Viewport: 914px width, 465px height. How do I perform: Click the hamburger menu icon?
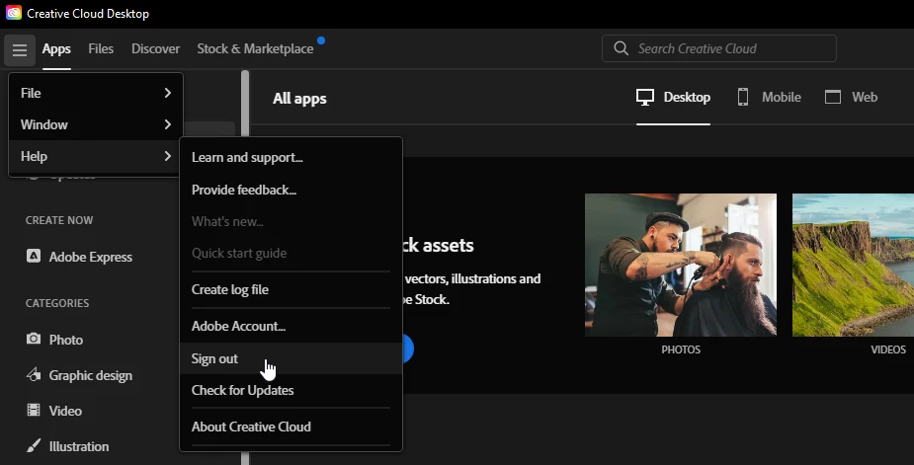19,50
